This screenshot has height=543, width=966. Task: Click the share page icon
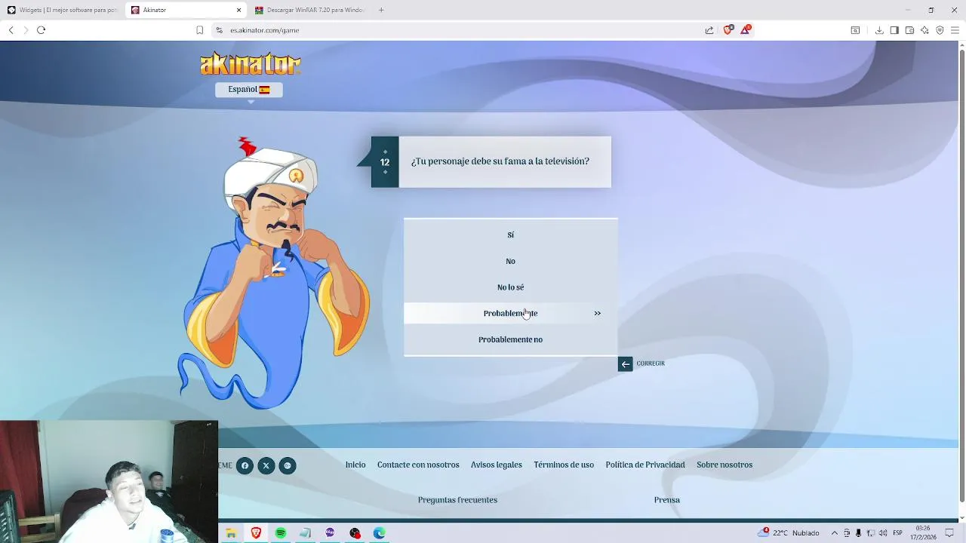709,30
